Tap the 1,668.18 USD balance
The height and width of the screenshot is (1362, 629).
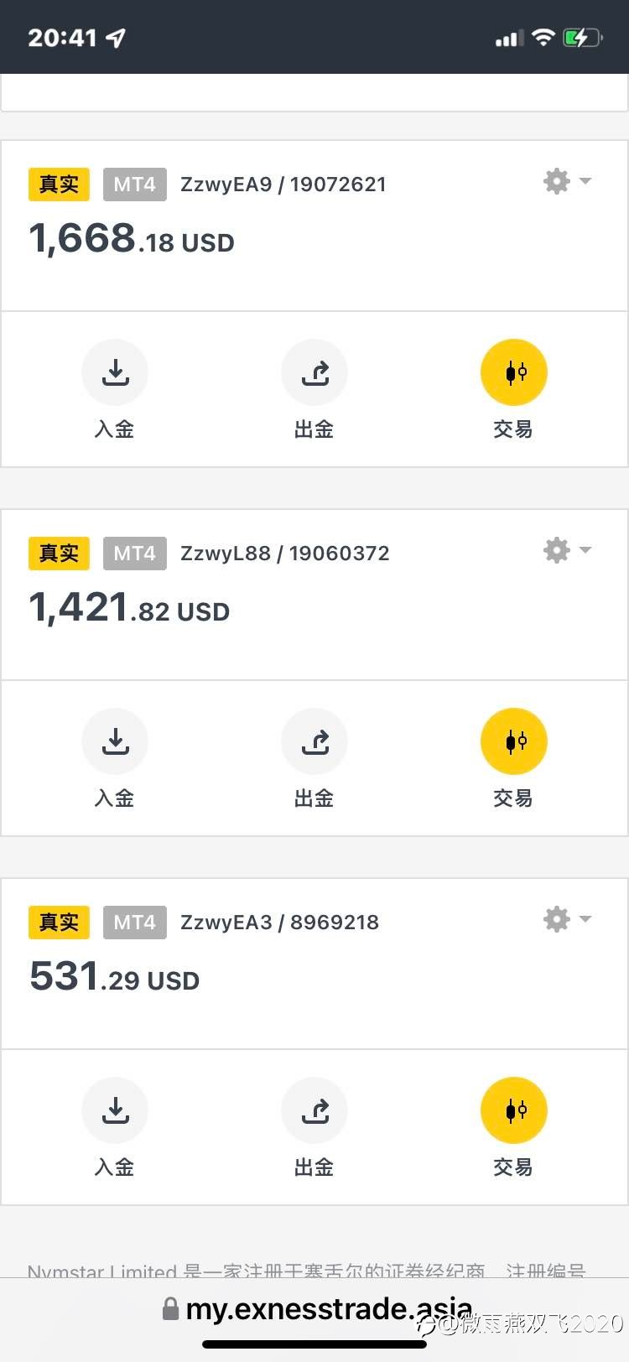[132, 238]
